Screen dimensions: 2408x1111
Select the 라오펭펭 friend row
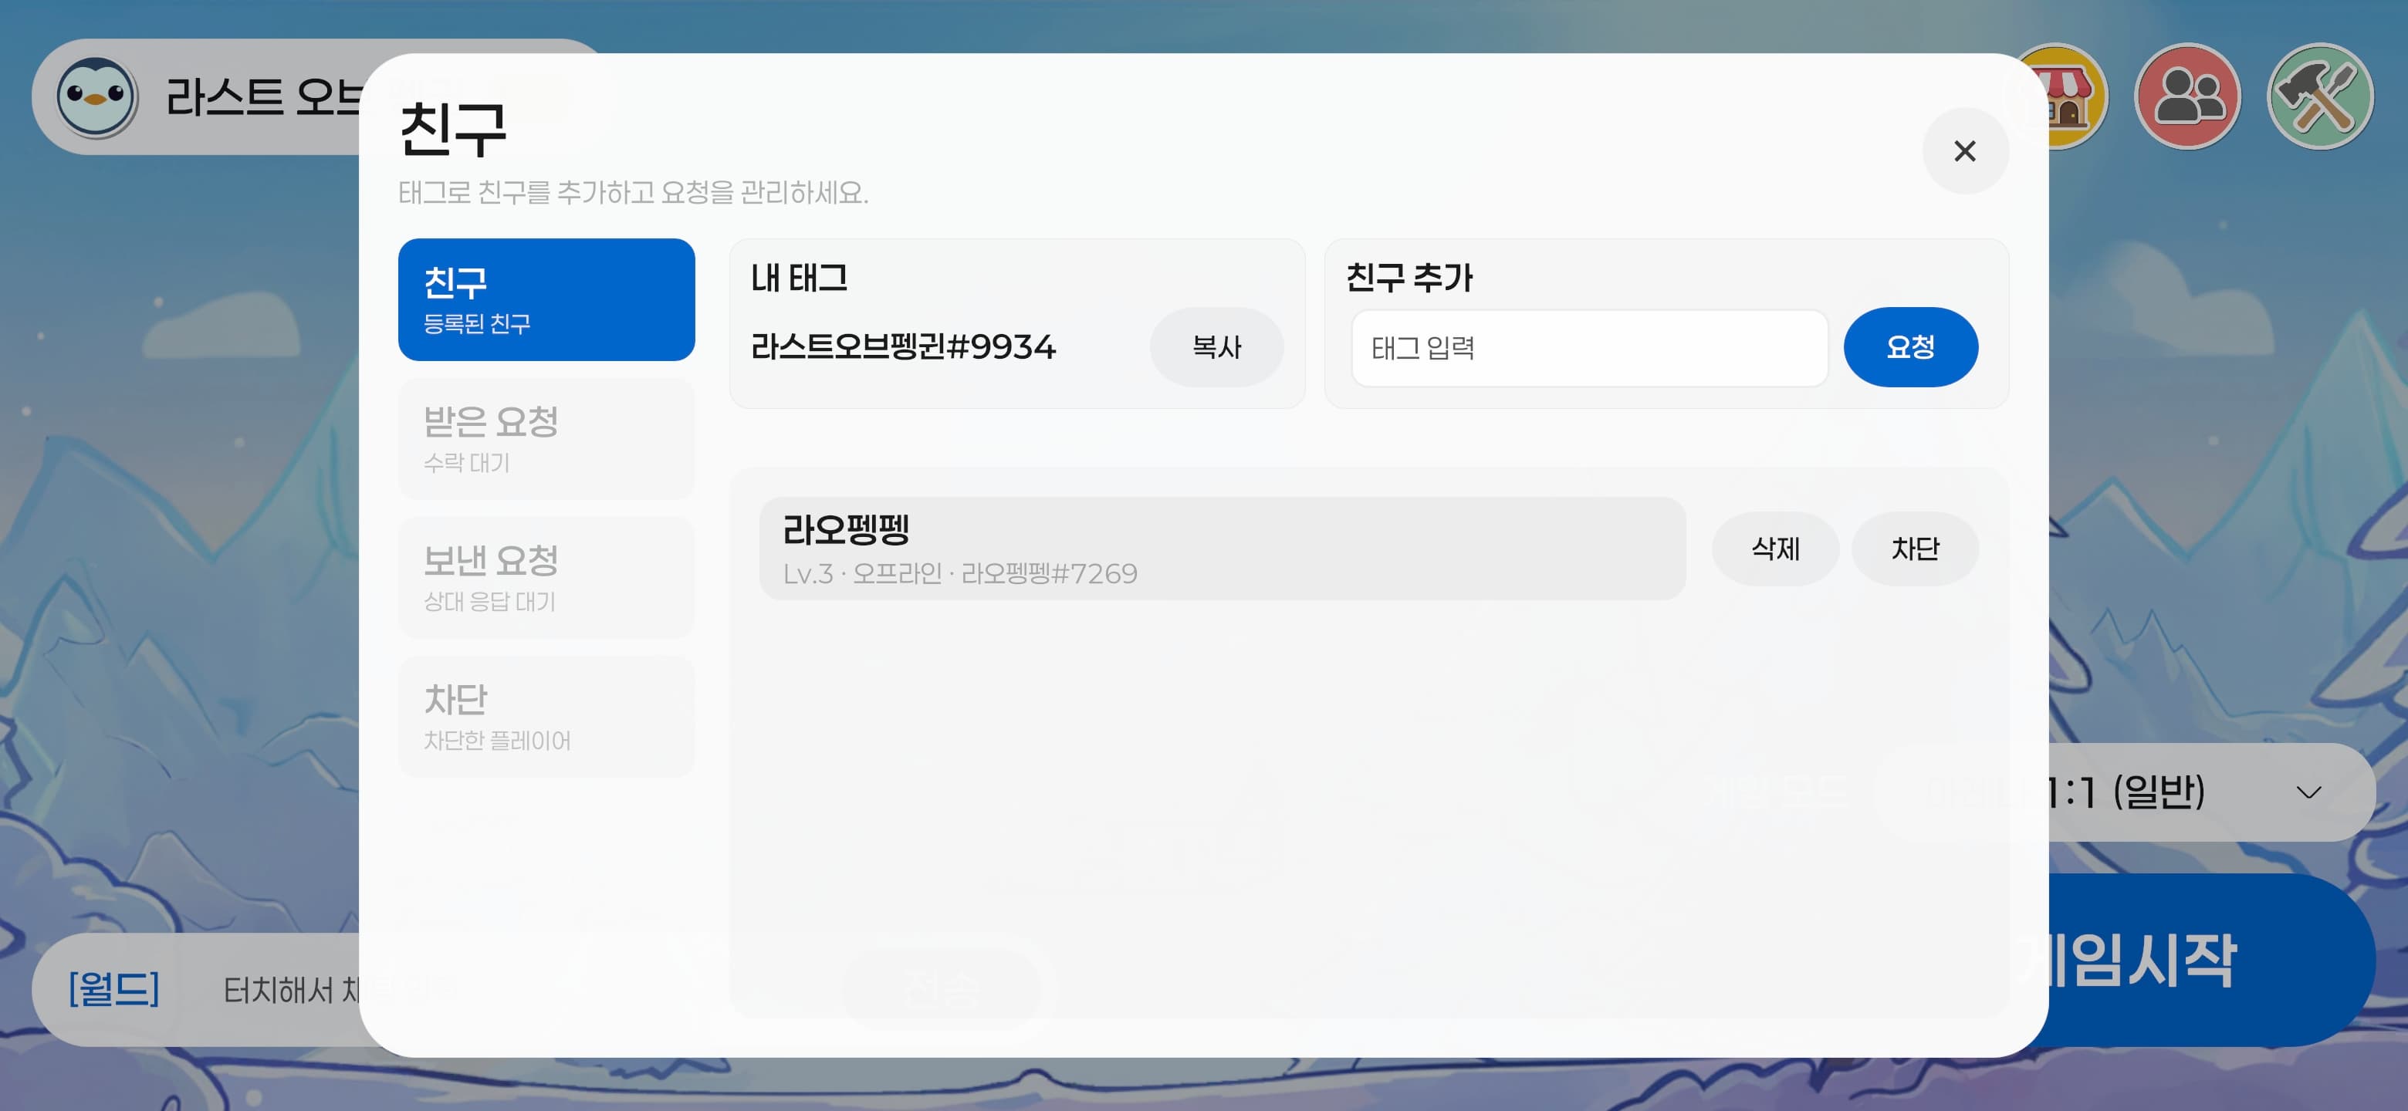point(1222,549)
